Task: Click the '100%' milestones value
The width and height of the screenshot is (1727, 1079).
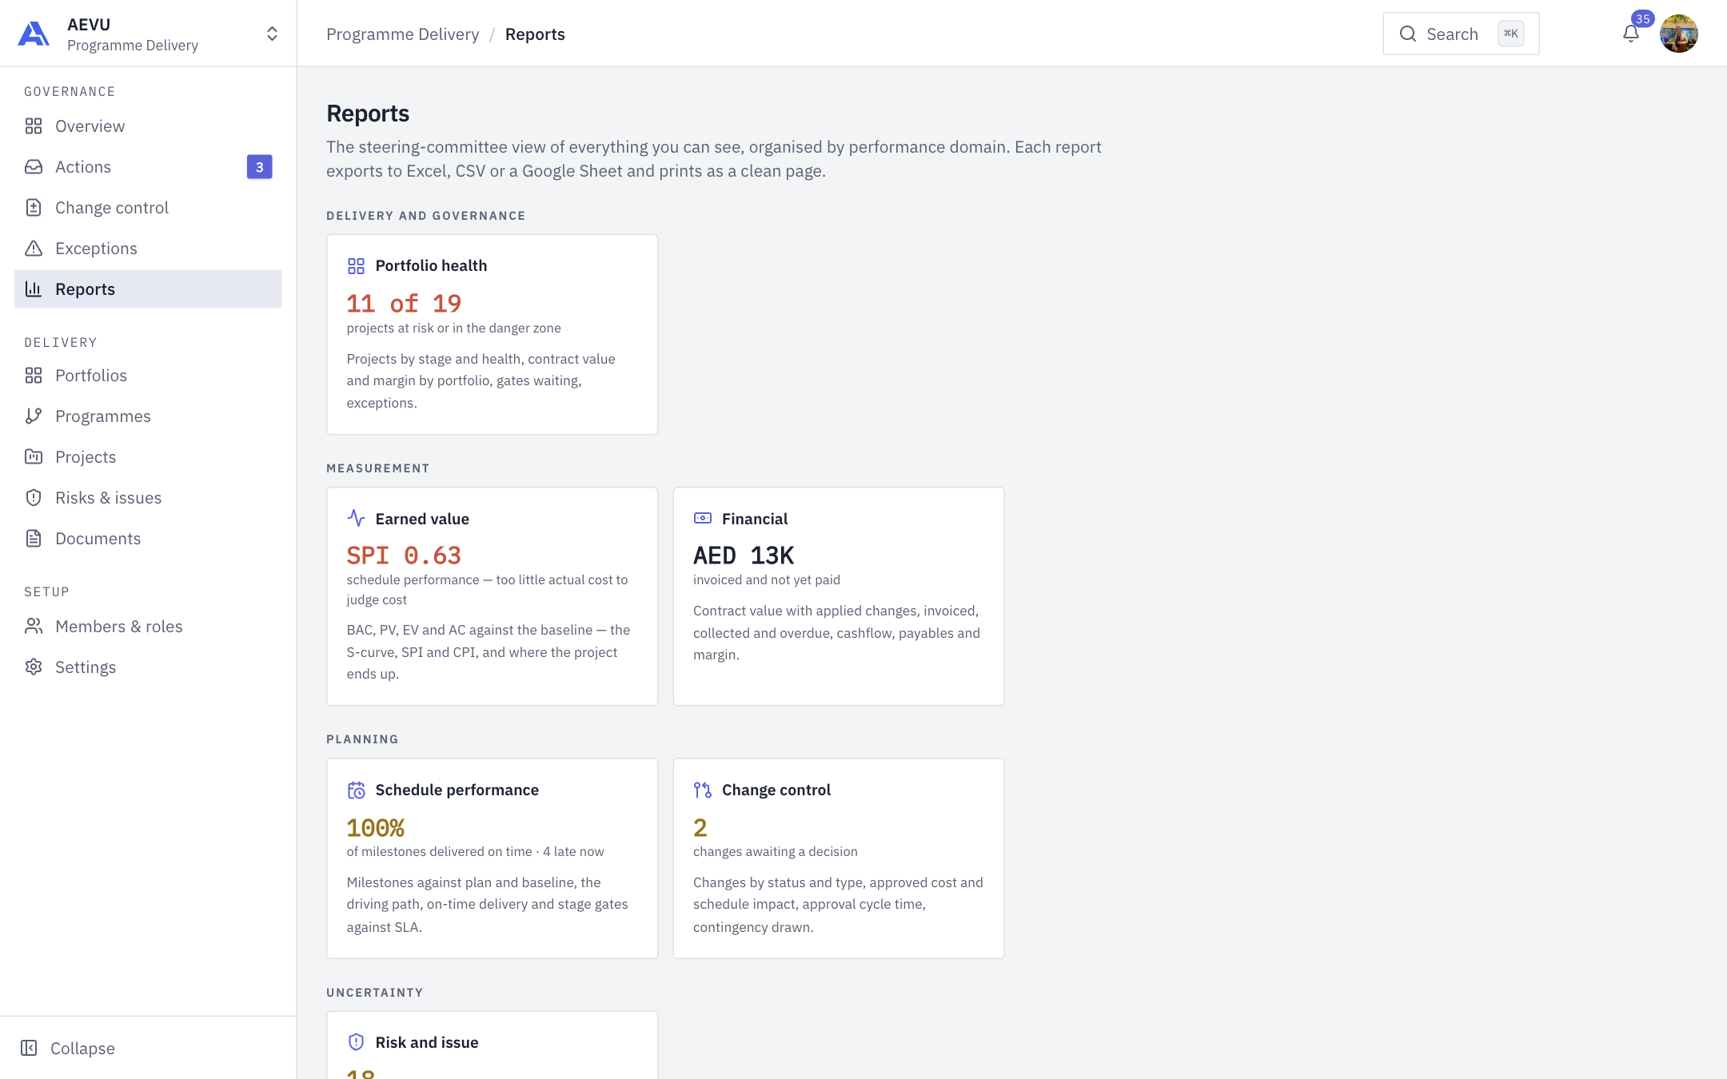Action: (x=376, y=828)
